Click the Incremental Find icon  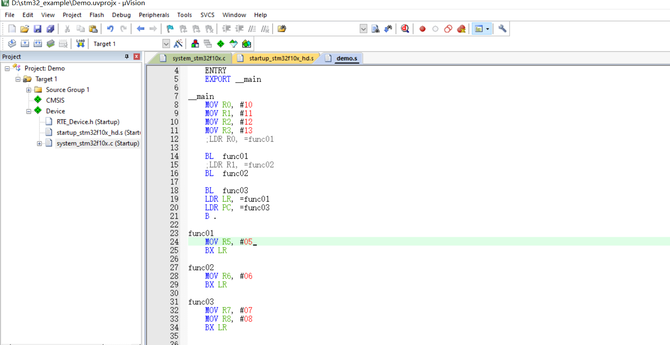pos(388,29)
